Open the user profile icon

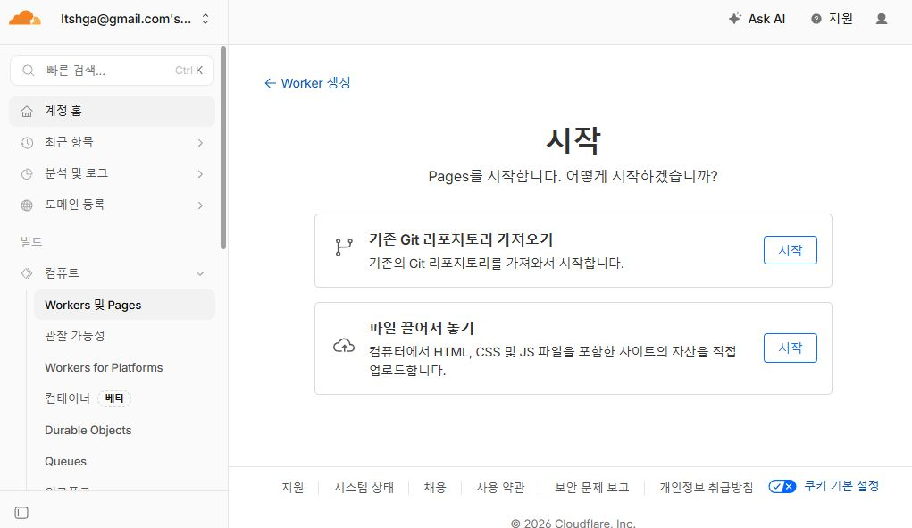coord(882,19)
